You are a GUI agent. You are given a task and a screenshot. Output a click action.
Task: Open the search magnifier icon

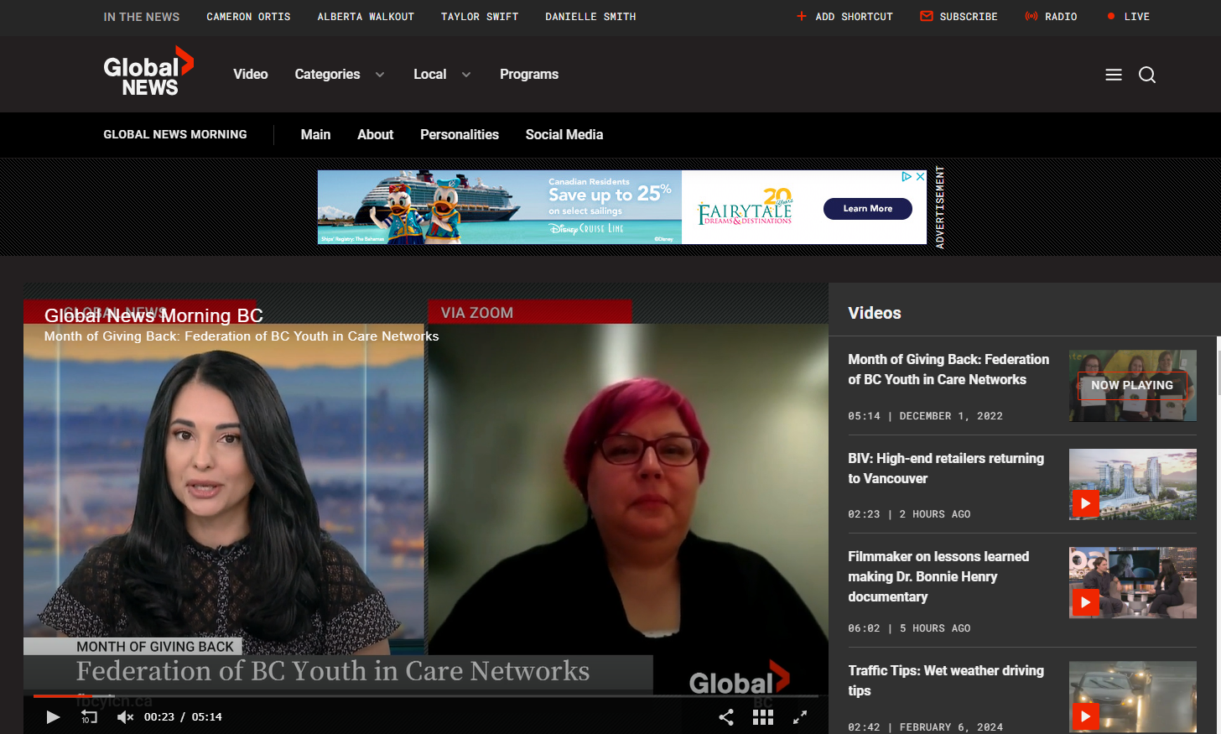point(1147,75)
